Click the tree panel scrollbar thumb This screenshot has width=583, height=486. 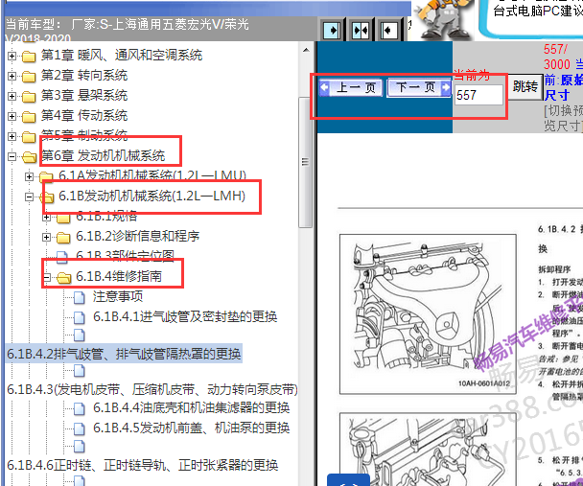tap(306, 162)
